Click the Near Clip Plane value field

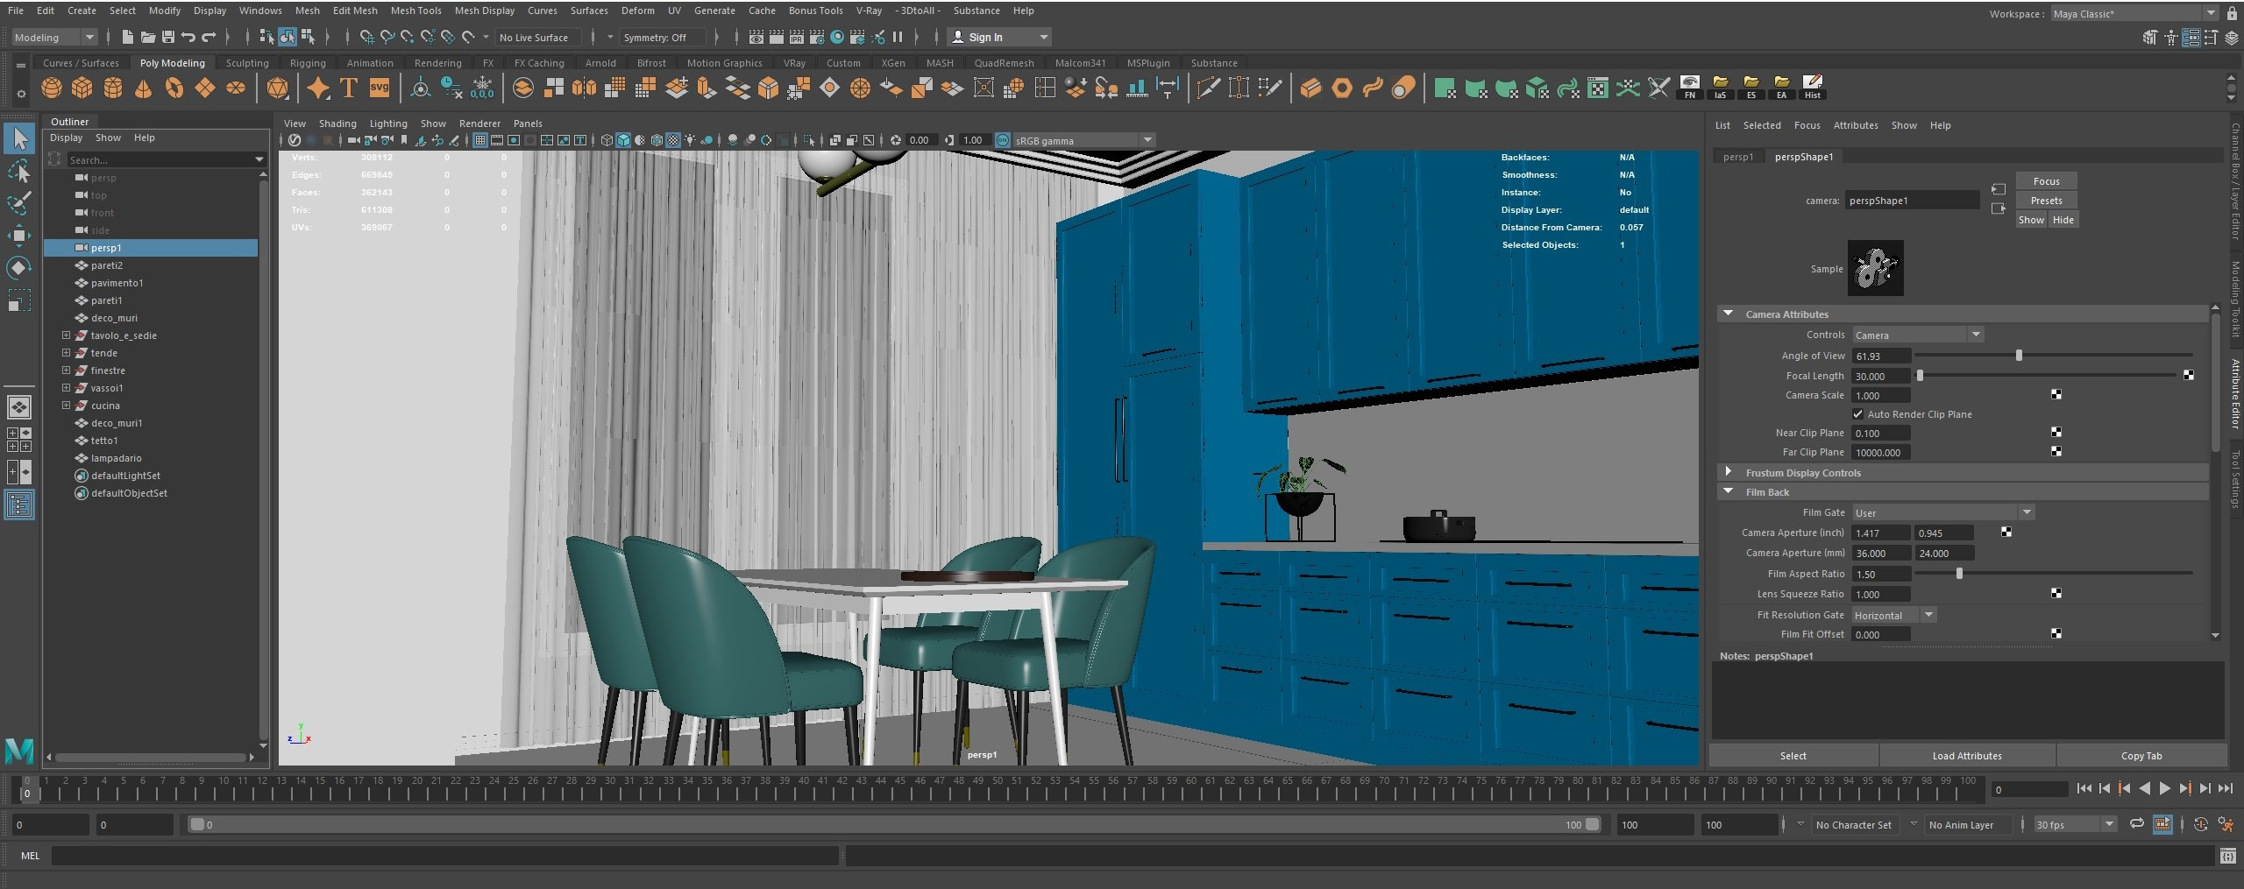point(1880,433)
